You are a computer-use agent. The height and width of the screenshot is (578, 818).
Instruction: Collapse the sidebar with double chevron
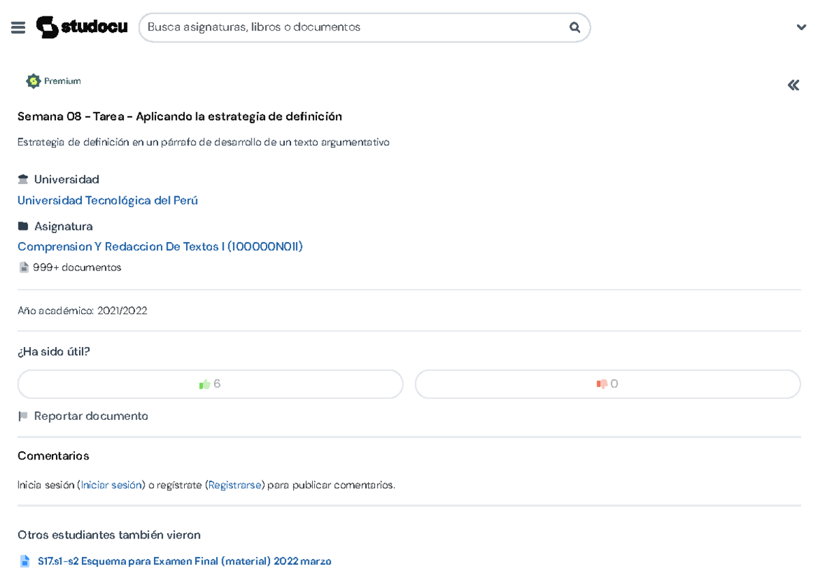[793, 85]
